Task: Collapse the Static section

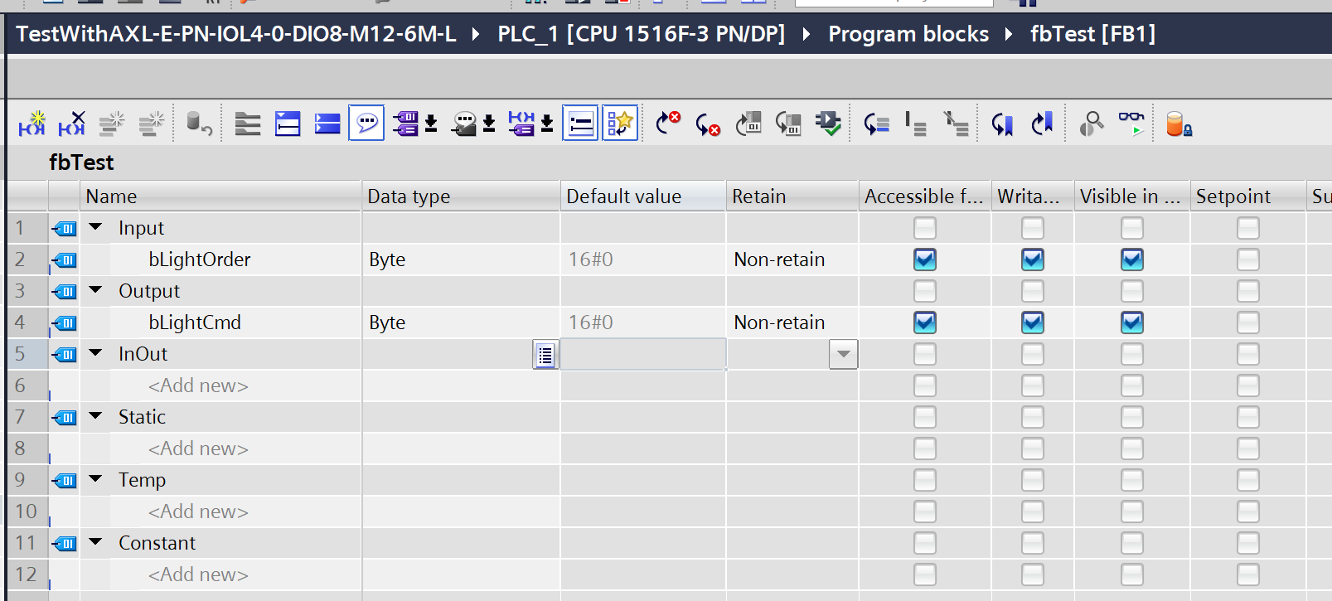Action: coord(96,416)
